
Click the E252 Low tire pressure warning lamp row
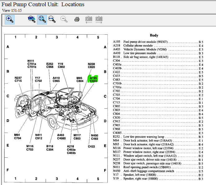point(158,137)
